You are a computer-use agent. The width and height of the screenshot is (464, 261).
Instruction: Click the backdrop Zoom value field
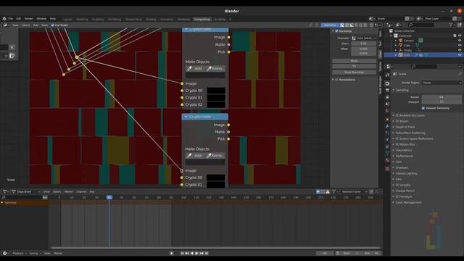364,43
